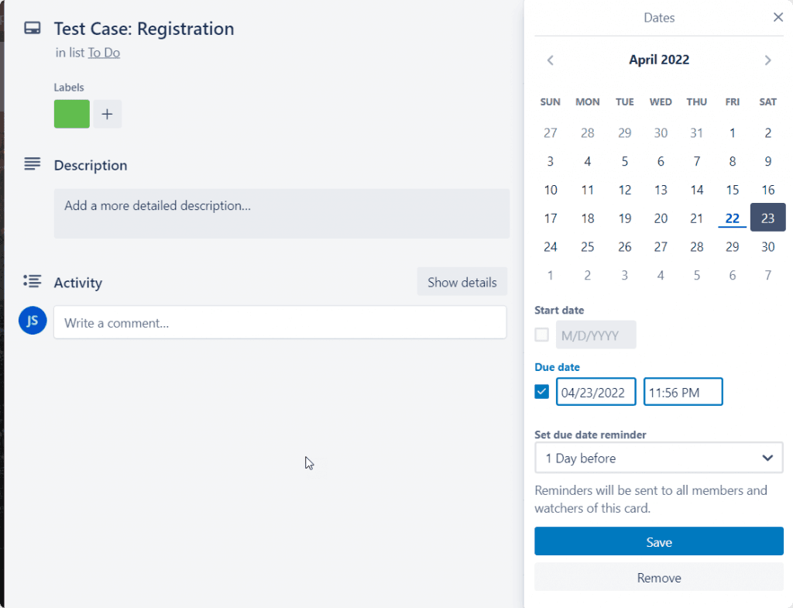Screen dimensions: 793x608
Task: Click the due time field showing 11:56 PM
Action: (682, 391)
